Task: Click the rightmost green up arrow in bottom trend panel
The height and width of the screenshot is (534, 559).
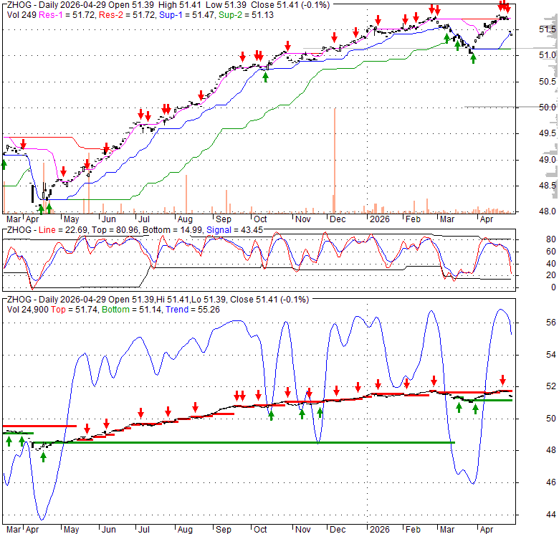Action: point(475,409)
